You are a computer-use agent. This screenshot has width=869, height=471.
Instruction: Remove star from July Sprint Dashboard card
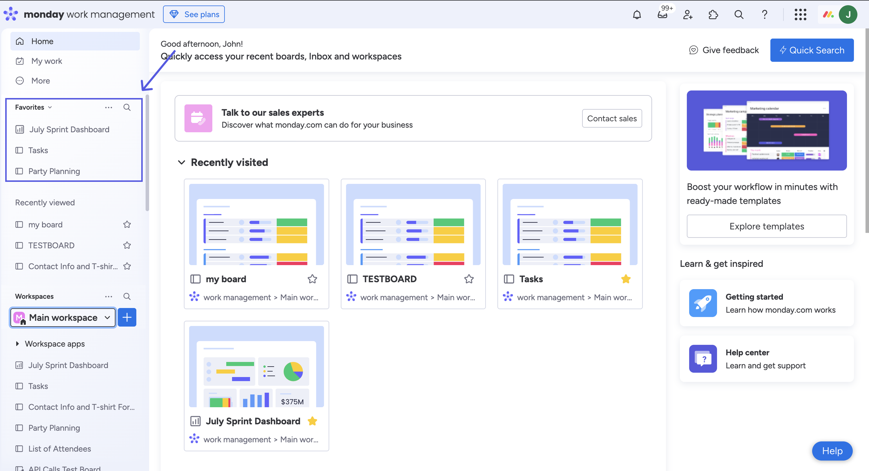tap(312, 421)
